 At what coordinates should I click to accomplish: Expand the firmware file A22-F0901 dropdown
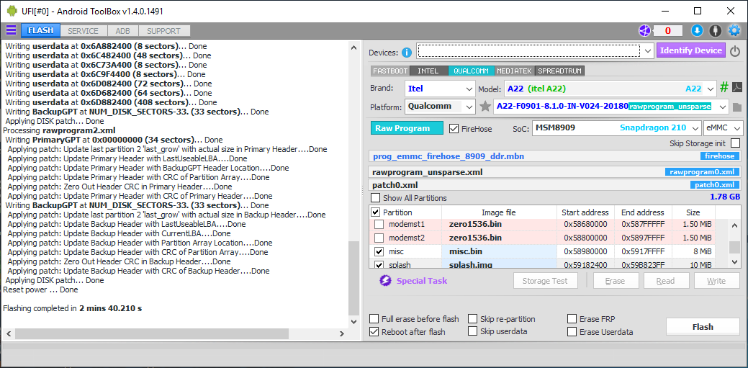724,107
